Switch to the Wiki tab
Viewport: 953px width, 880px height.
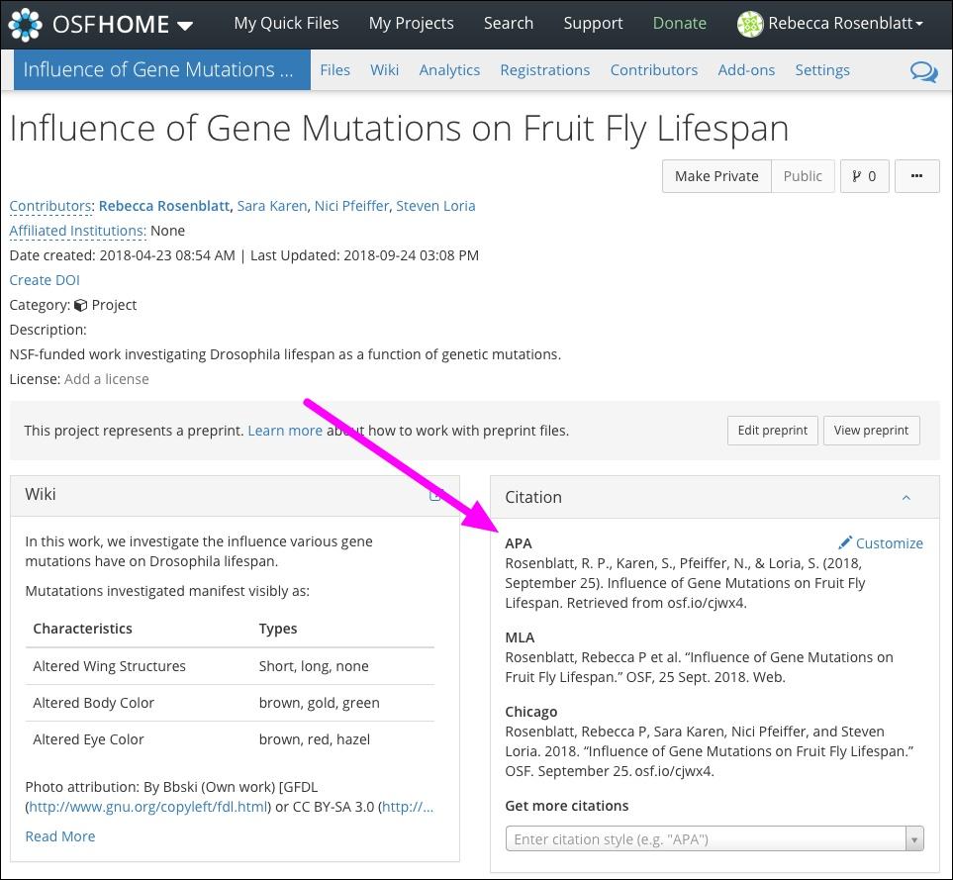[385, 70]
